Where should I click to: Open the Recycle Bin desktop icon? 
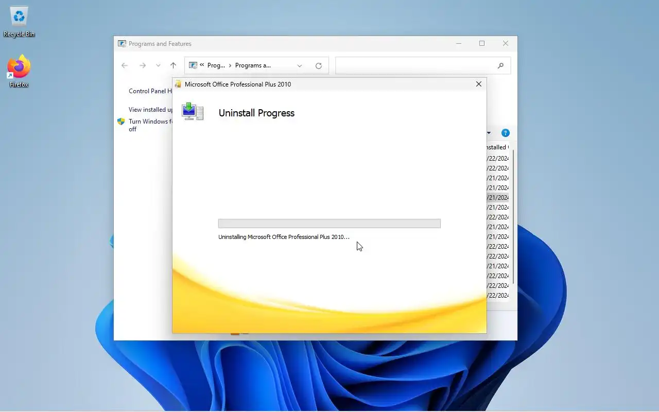click(19, 22)
